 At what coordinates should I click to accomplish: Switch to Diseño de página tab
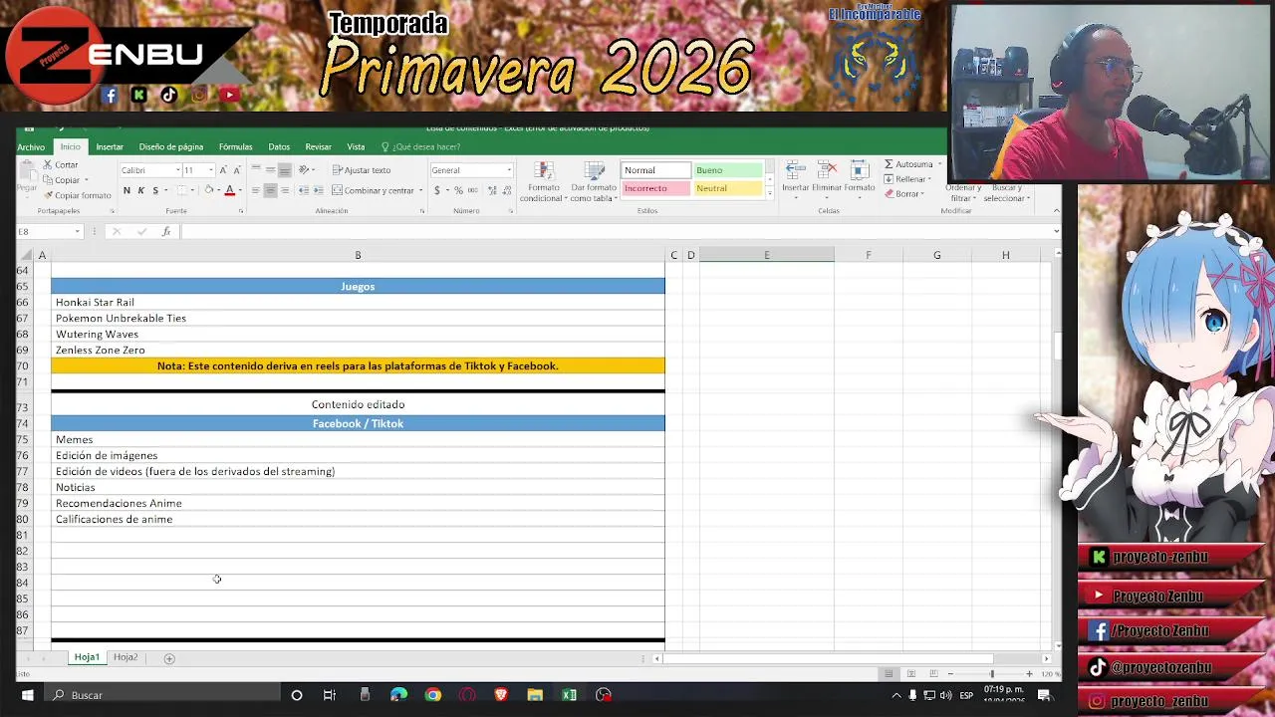pos(171,147)
